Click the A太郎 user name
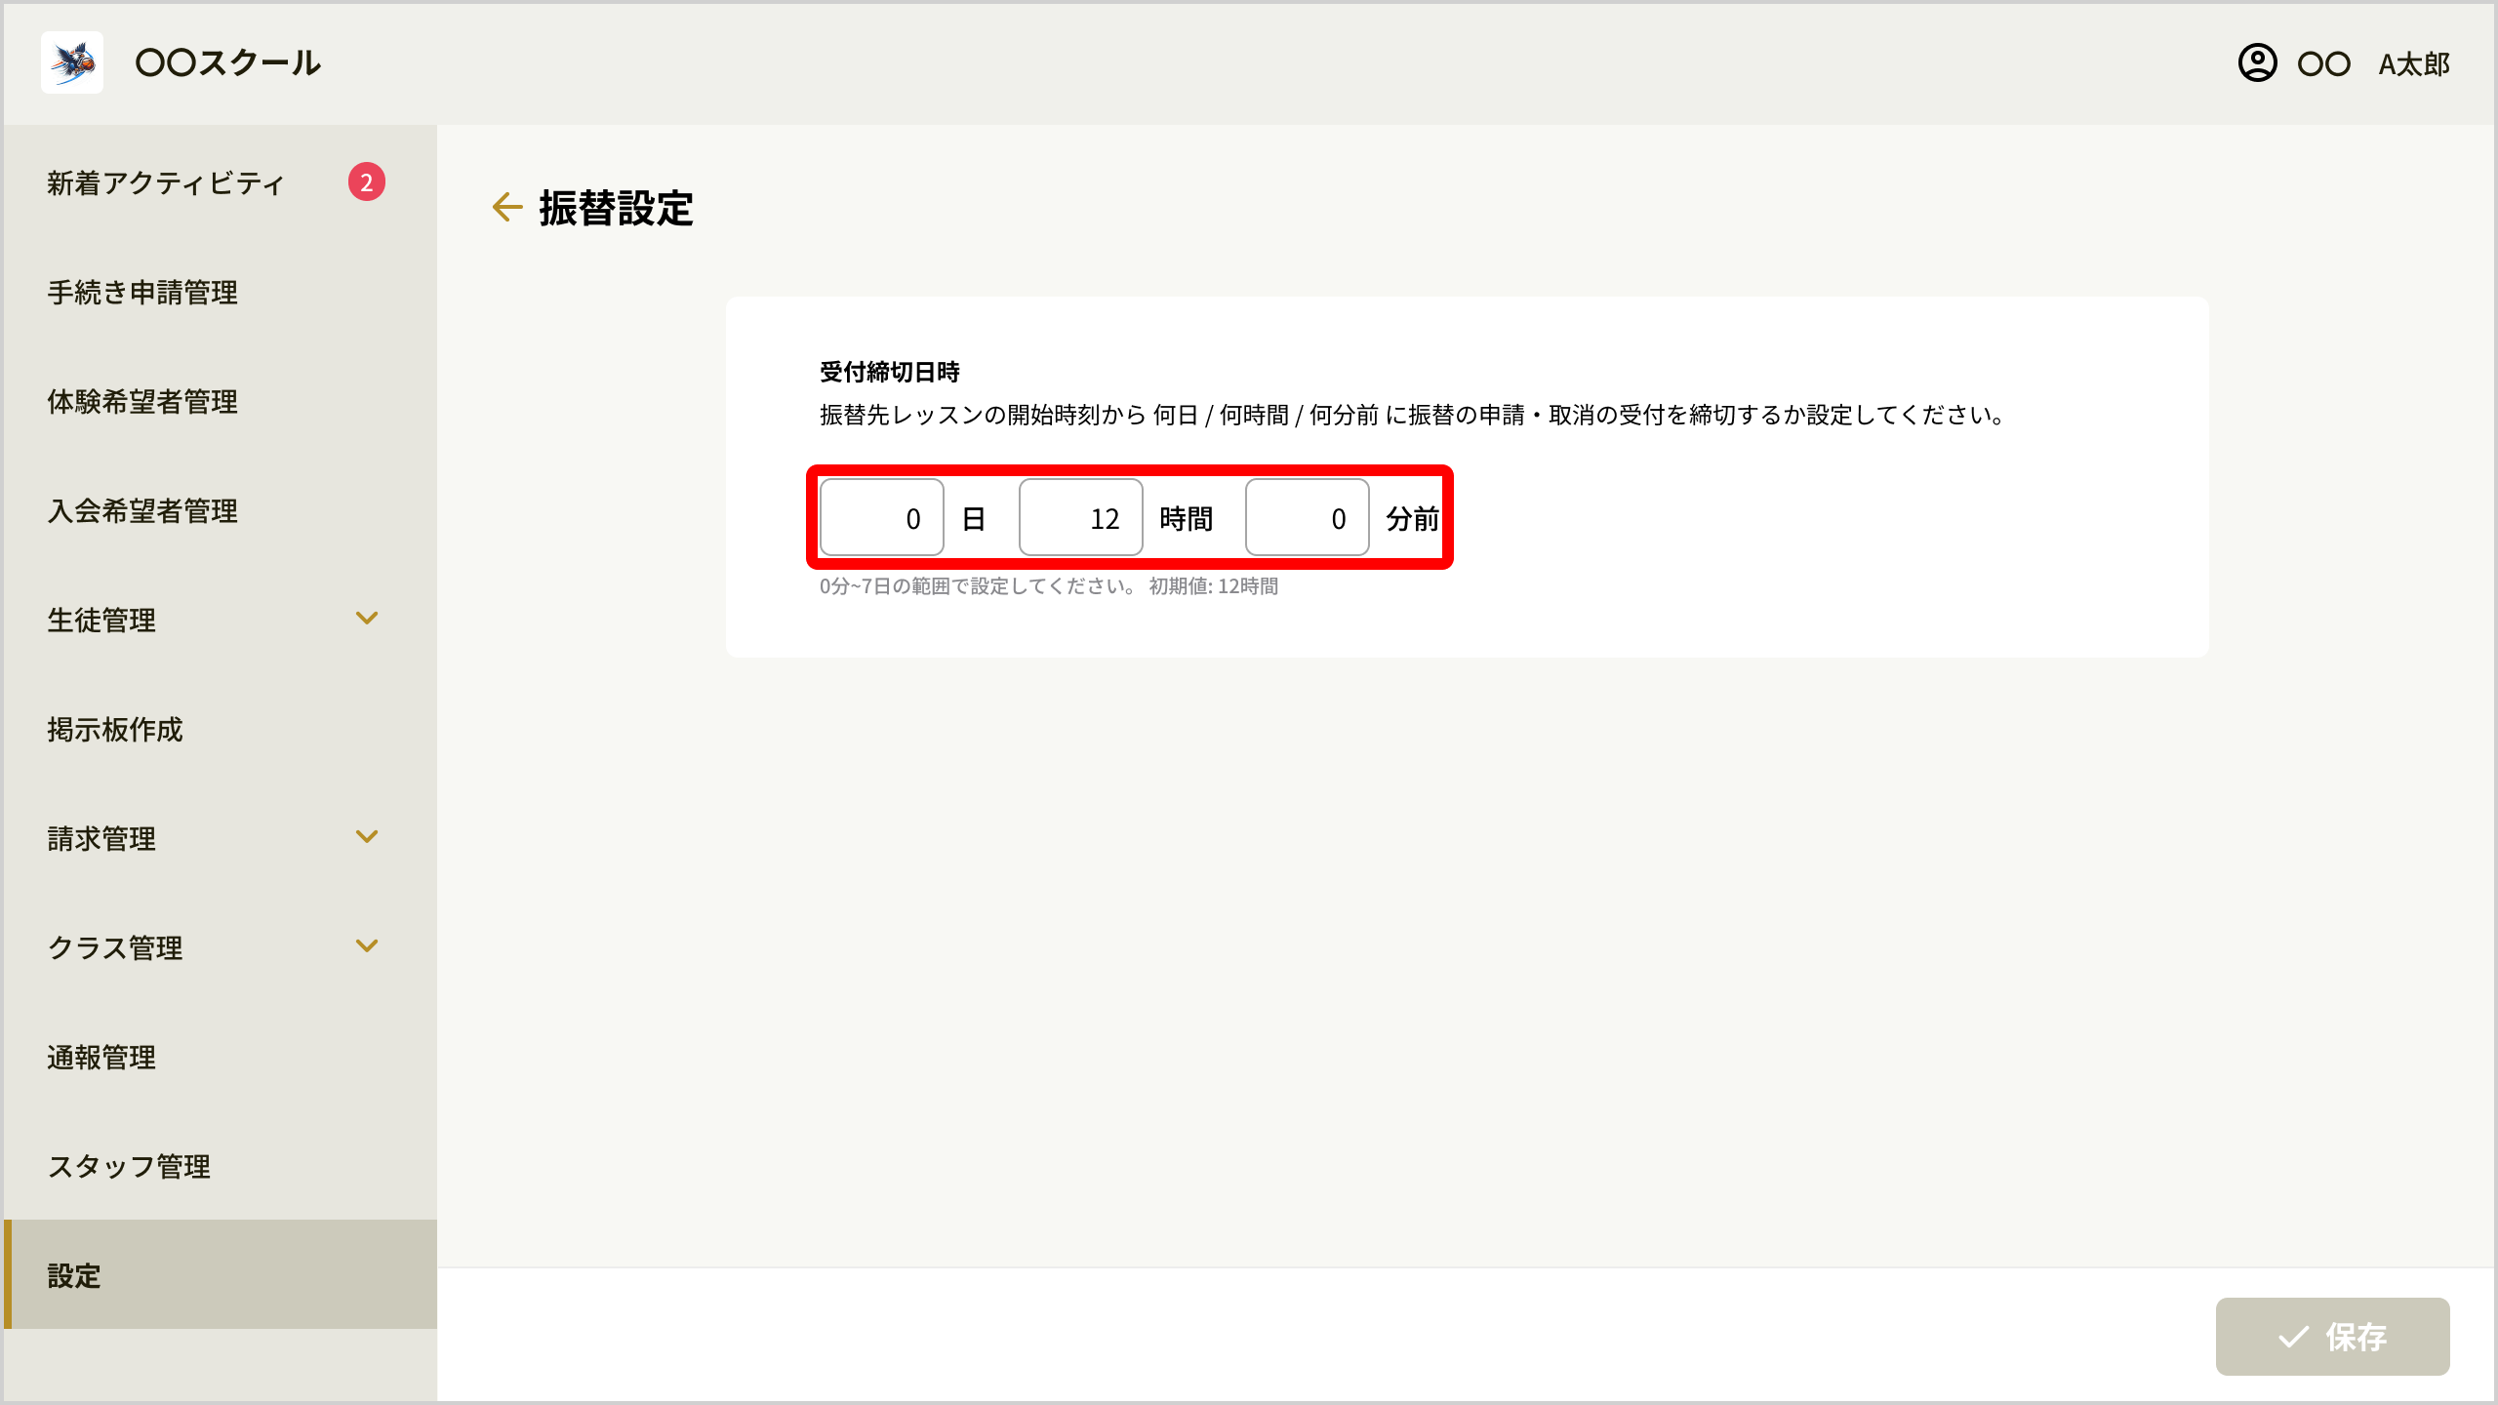2498x1405 pixels. pyautogui.click(x=2414, y=64)
